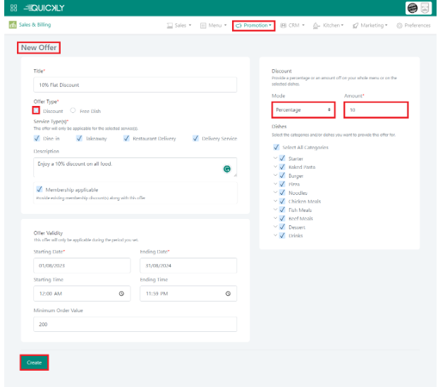Expand the Drinks category chevron
Screen dimensions: 438x387
coord(274,235)
